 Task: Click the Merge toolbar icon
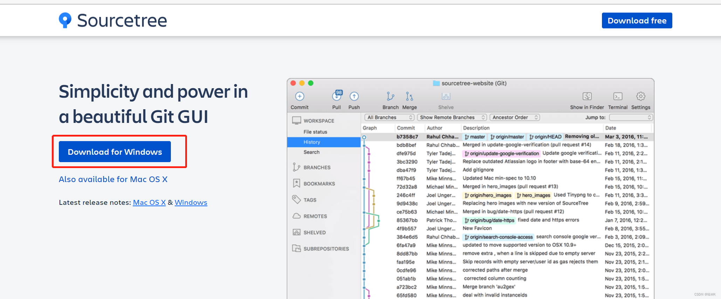coord(409,96)
